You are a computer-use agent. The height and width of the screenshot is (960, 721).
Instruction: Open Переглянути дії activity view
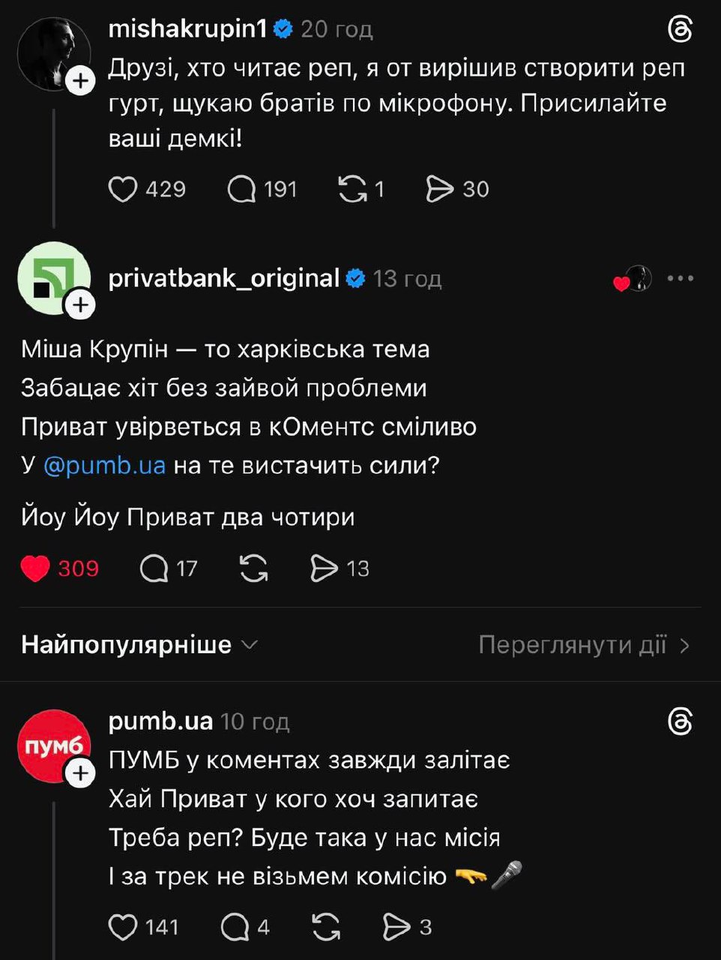(x=584, y=645)
